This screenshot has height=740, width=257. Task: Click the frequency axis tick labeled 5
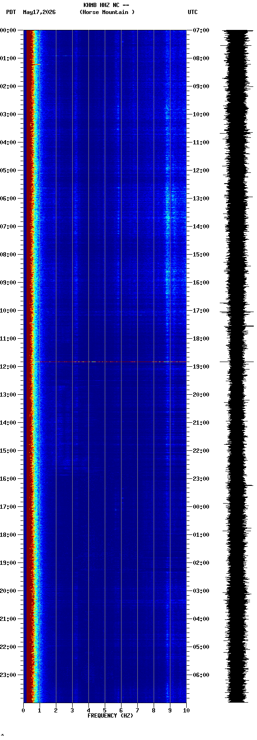click(105, 711)
